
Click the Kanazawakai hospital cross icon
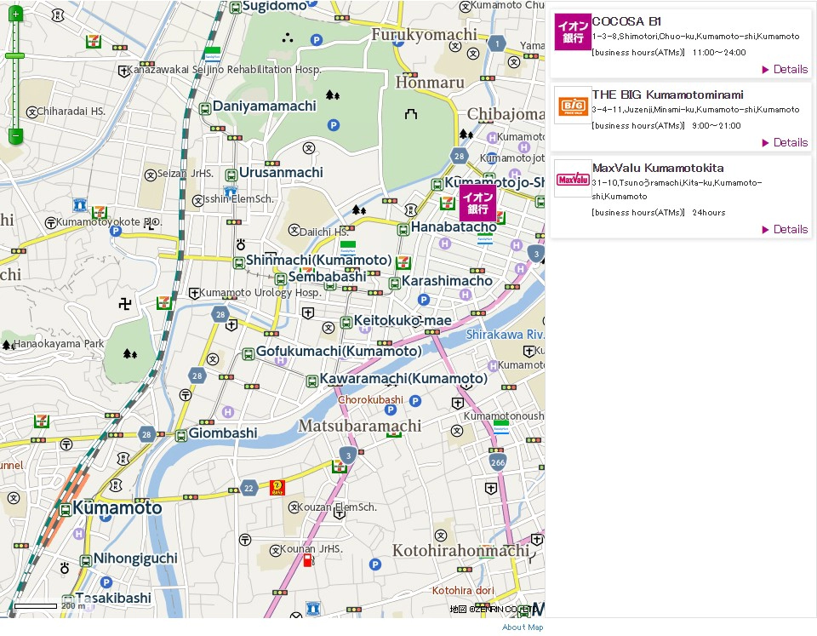[123, 71]
